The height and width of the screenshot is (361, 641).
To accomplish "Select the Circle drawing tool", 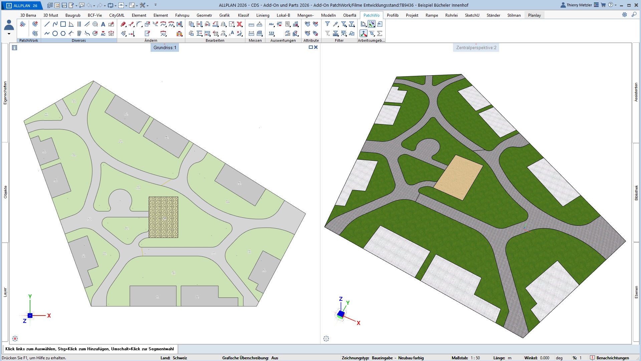I will pos(55,33).
